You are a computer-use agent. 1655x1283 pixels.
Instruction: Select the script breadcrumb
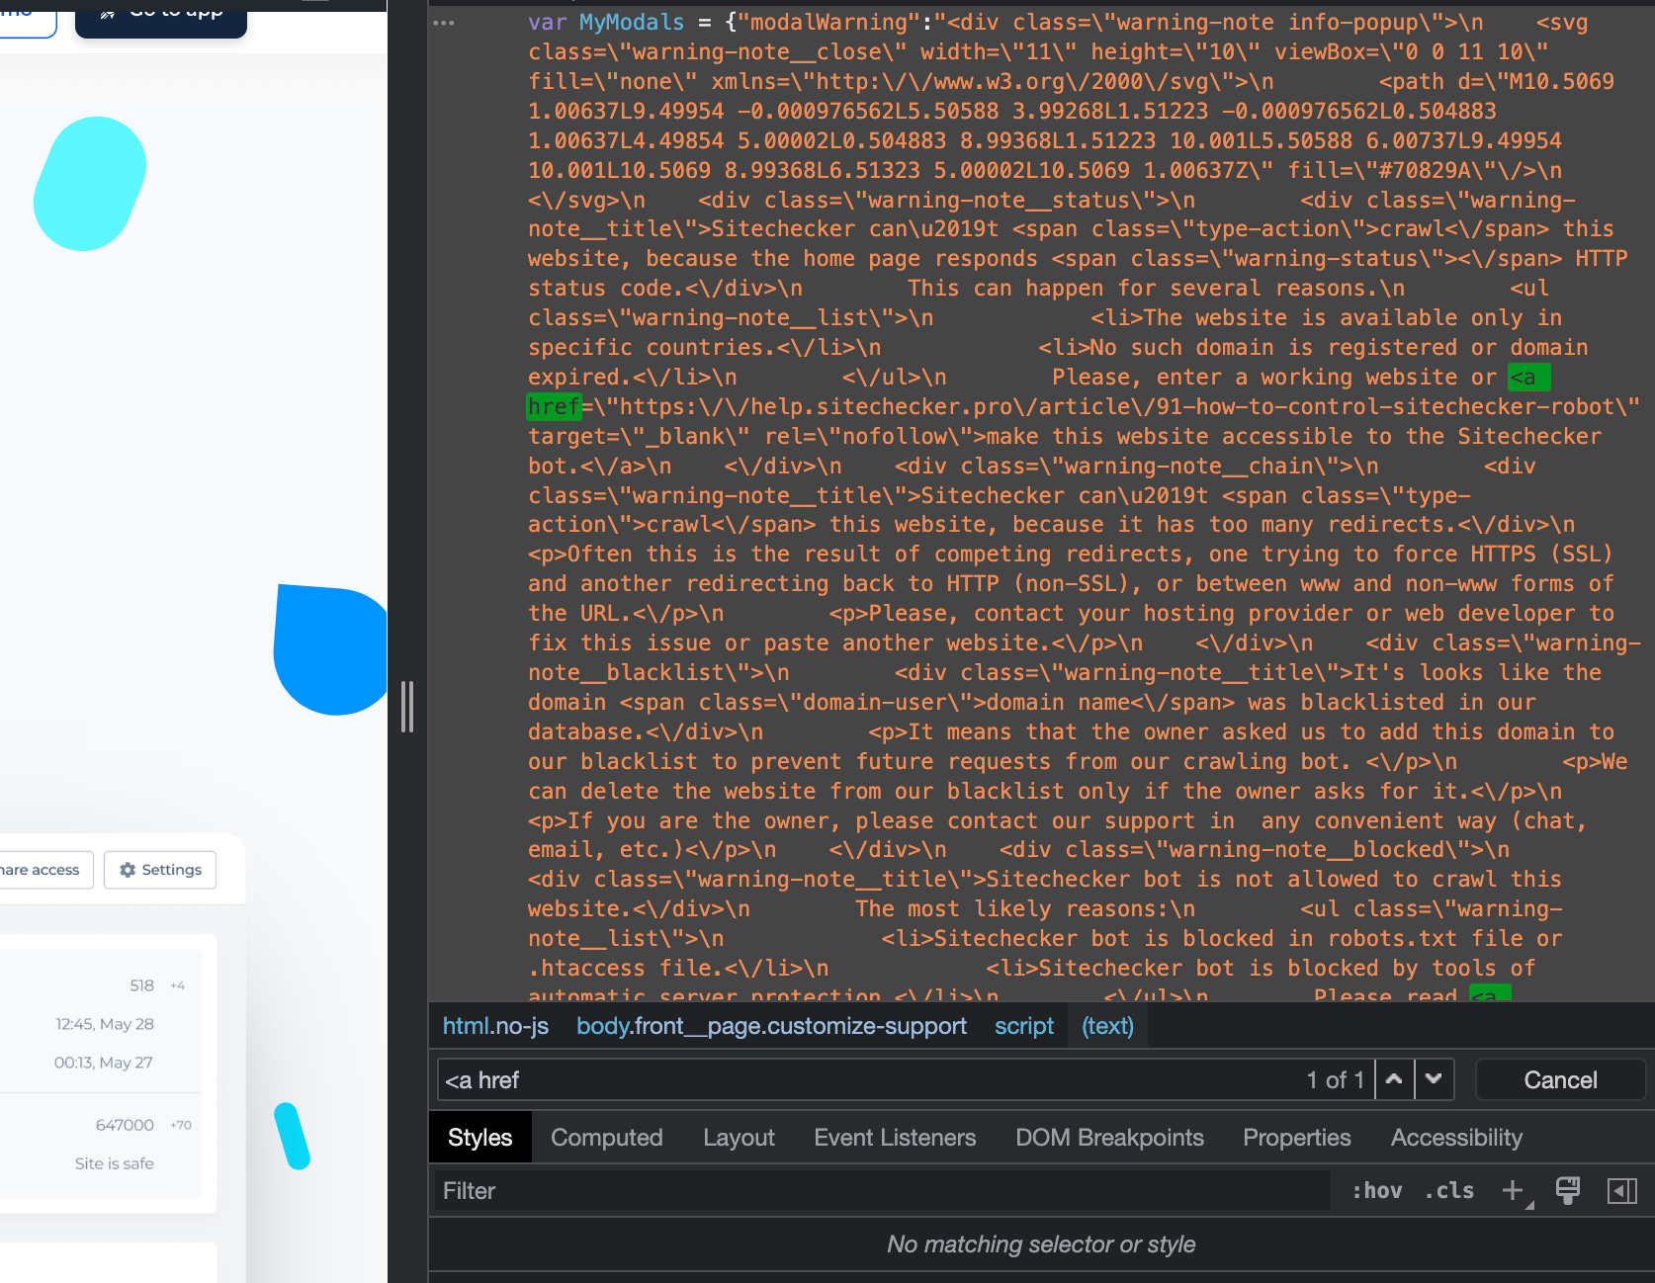point(1024,1026)
